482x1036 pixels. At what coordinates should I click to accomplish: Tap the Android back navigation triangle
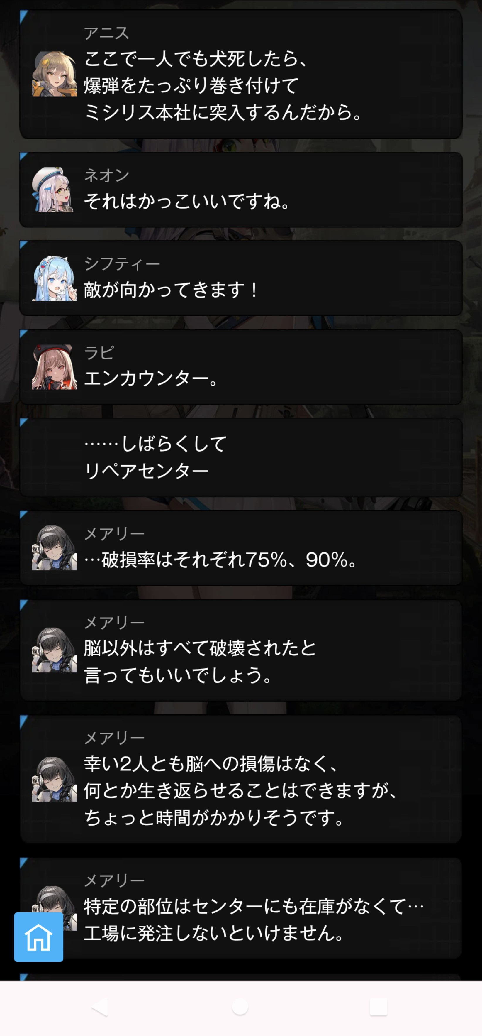pyautogui.click(x=100, y=1007)
